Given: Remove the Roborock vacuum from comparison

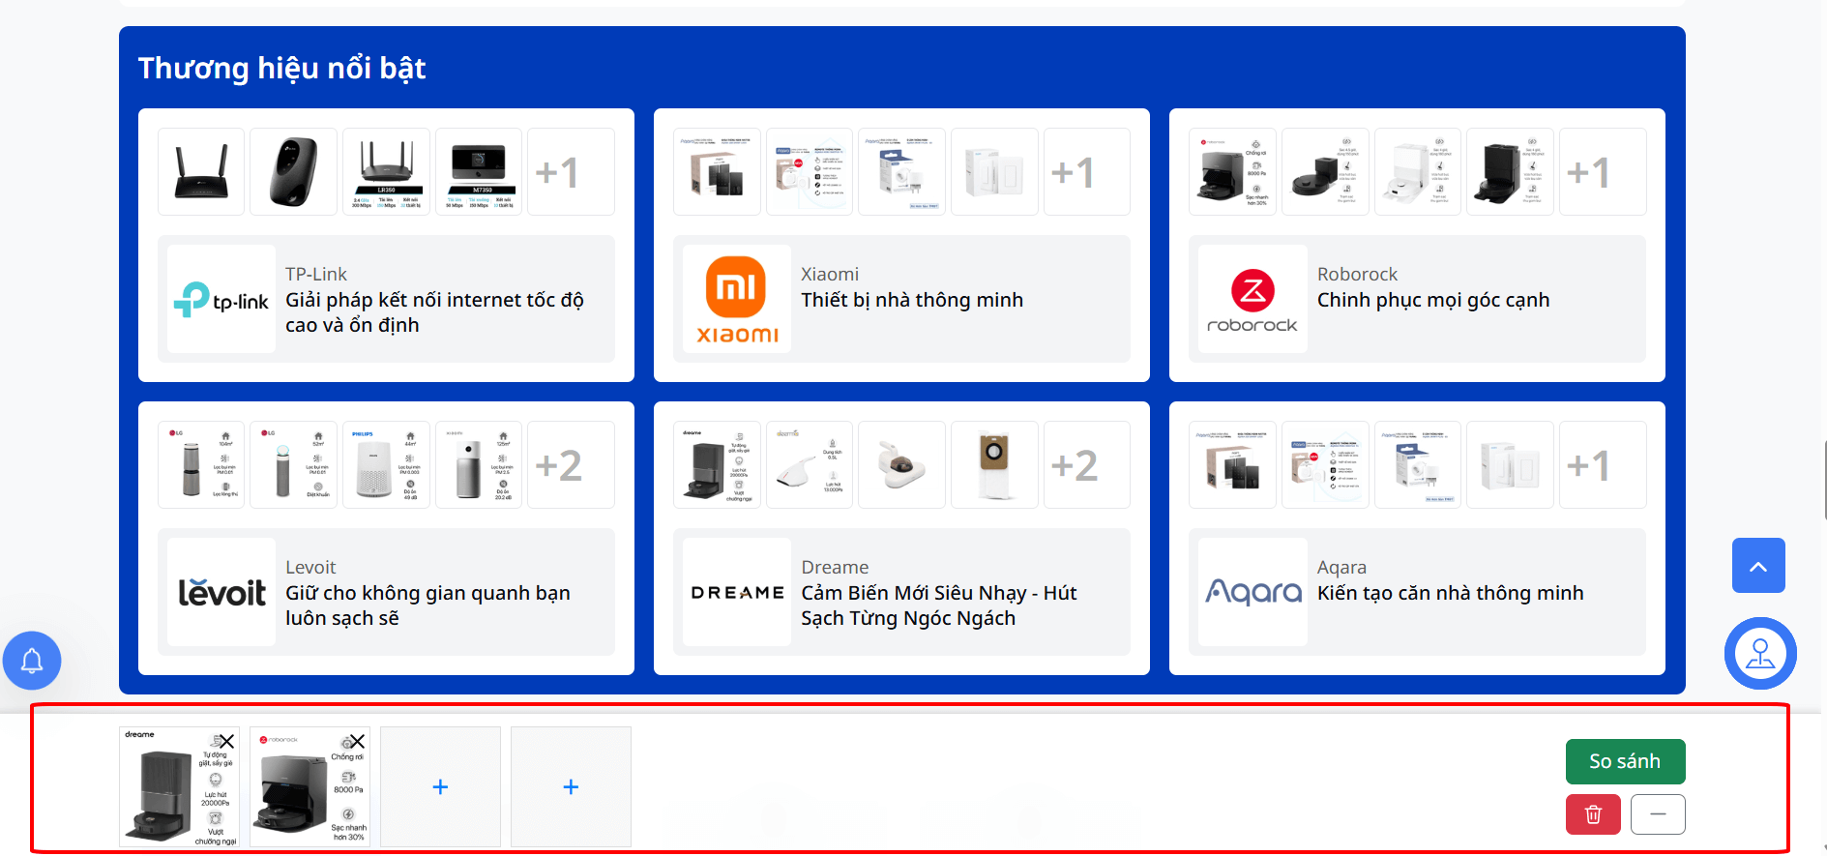Looking at the screenshot, I should (x=357, y=742).
